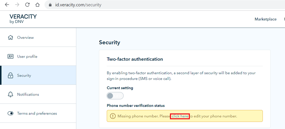285x129 pixels.
Task: Click the Notifications bell icon
Action: 11,95
